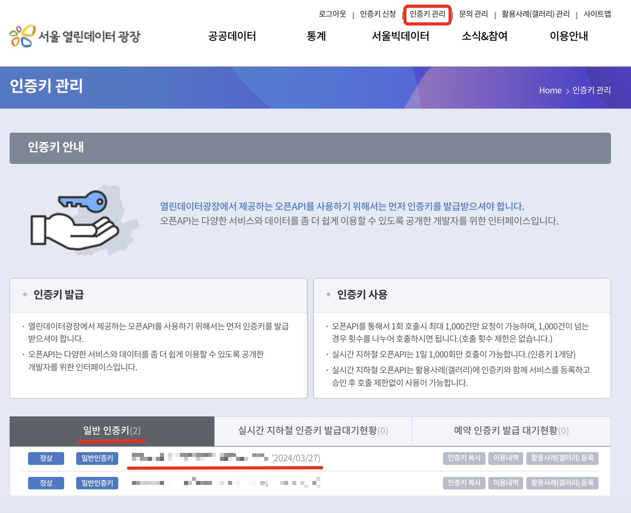Click the date text 2024/03/27
The height and width of the screenshot is (513, 631).
point(296,458)
